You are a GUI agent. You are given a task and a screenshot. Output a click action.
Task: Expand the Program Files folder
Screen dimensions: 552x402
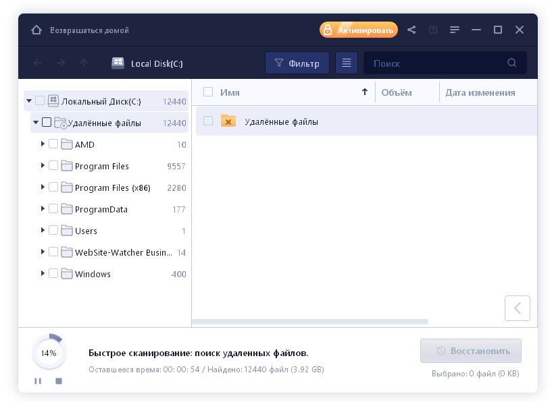click(43, 165)
